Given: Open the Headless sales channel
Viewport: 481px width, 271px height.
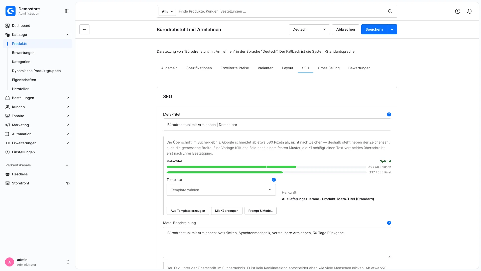Looking at the screenshot, I should (38, 174).
